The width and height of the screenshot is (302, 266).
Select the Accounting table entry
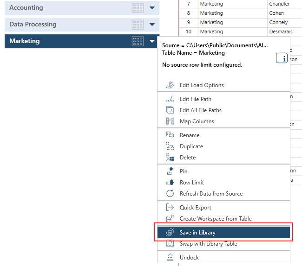point(82,8)
